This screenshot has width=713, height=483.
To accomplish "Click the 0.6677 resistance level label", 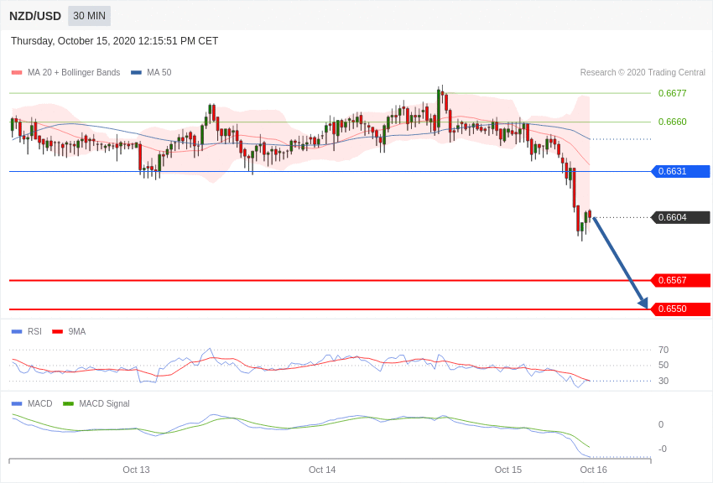I will click(x=672, y=93).
